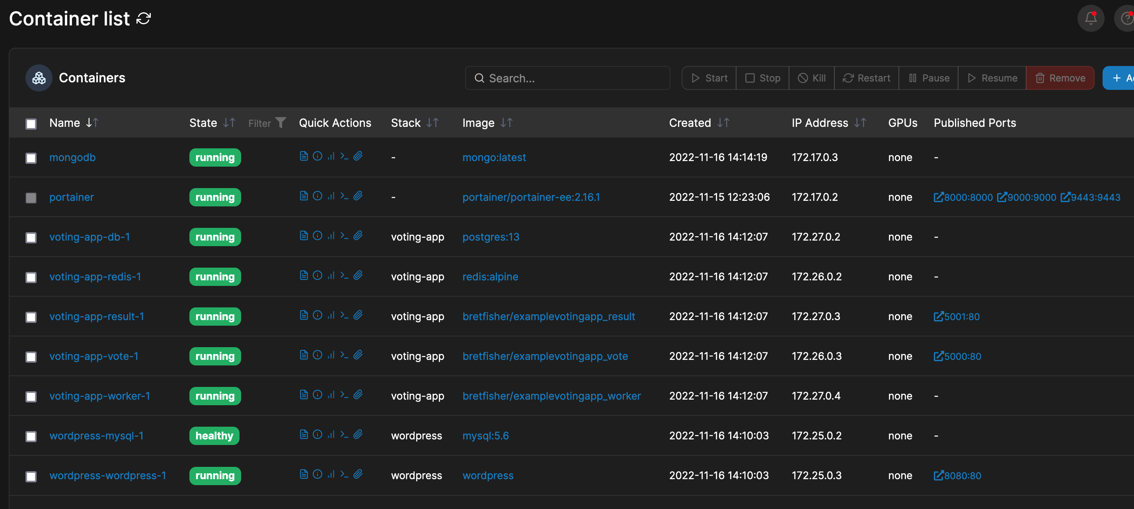This screenshot has height=509, width=1134.
Task: Click the Stop button
Action: click(762, 78)
